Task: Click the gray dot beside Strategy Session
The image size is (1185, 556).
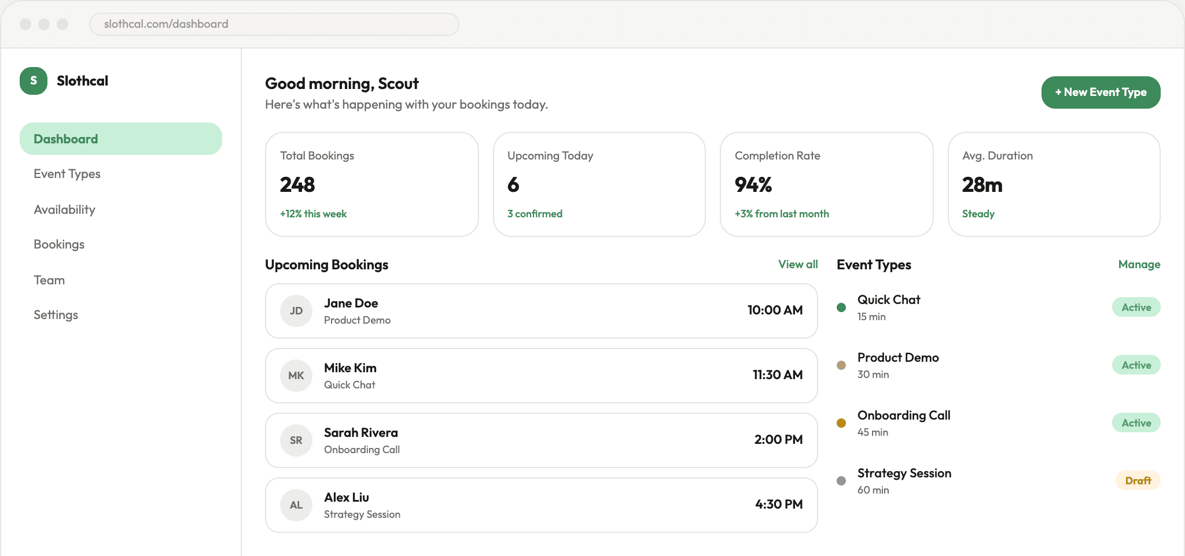Action: click(x=841, y=480)
